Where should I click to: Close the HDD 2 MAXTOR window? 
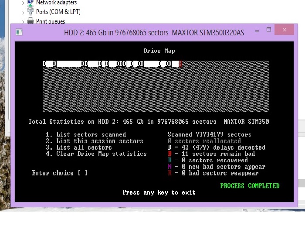285,30
